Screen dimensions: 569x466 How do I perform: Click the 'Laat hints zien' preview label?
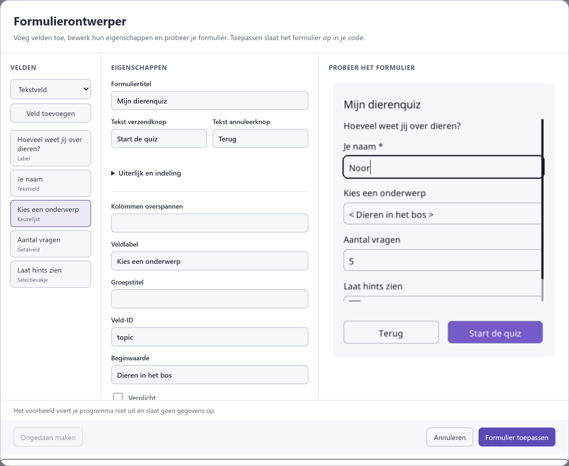tap(373, 286)
